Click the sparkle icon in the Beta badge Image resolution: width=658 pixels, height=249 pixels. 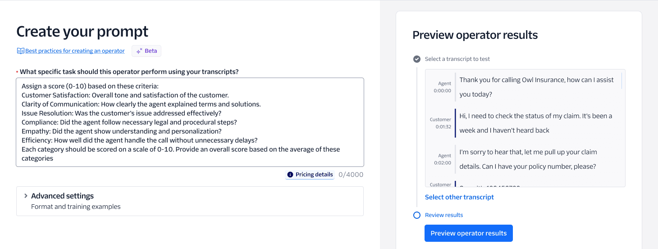tap(139, 51)
